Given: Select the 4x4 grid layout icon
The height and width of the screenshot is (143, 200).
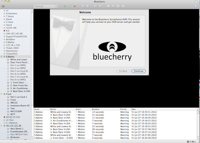Looking at the screenshot, I should click(x=123, y=6).
